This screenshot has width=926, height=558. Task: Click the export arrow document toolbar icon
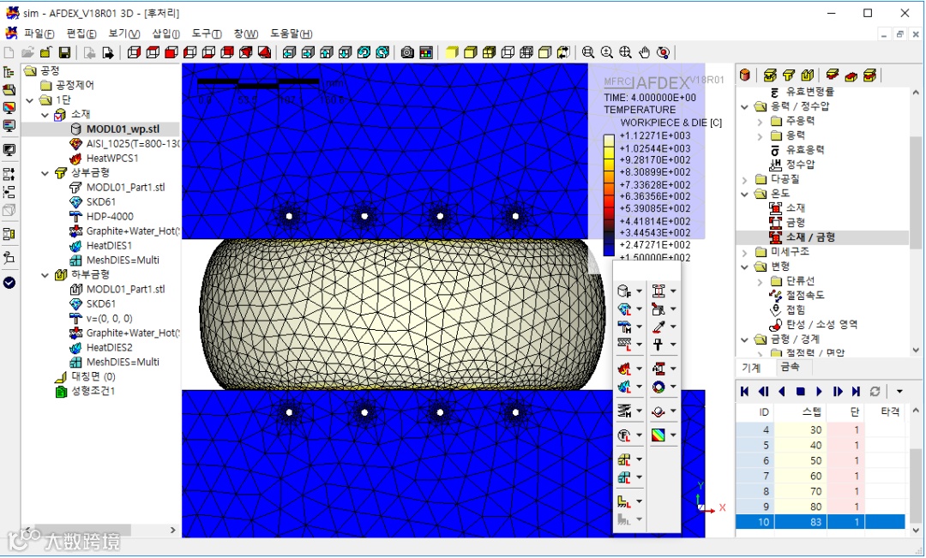tap(108, 52)
